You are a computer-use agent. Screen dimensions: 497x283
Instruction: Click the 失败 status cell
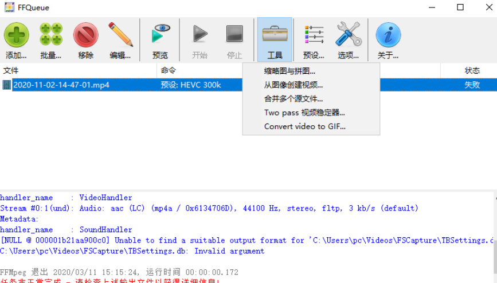click(x=472, y=85)
